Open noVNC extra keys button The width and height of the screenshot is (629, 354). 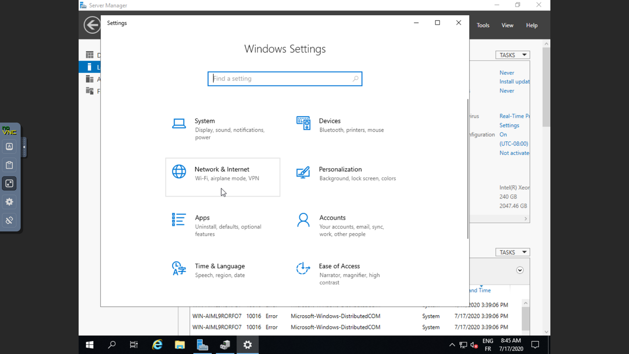coord(9,147)
